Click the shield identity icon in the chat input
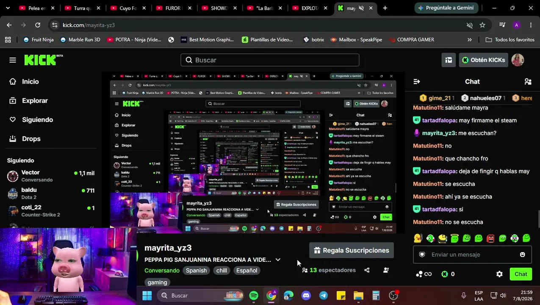Viewport: 540px width, 305px height. click(422, 255)
